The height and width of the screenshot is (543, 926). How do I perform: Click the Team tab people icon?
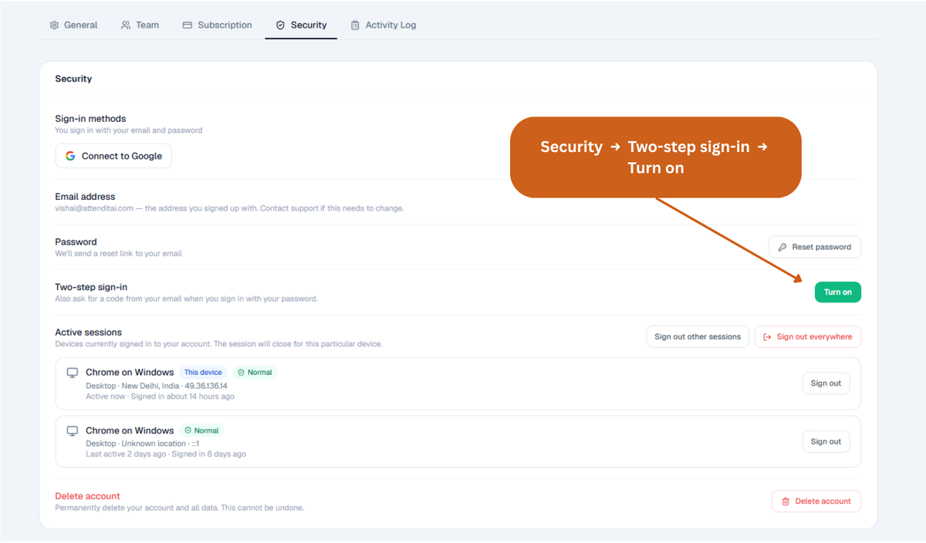pos(126,25)
